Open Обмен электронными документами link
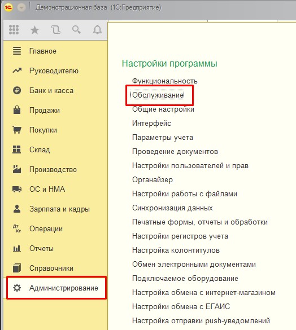296x330 pixels. (194, 265)
